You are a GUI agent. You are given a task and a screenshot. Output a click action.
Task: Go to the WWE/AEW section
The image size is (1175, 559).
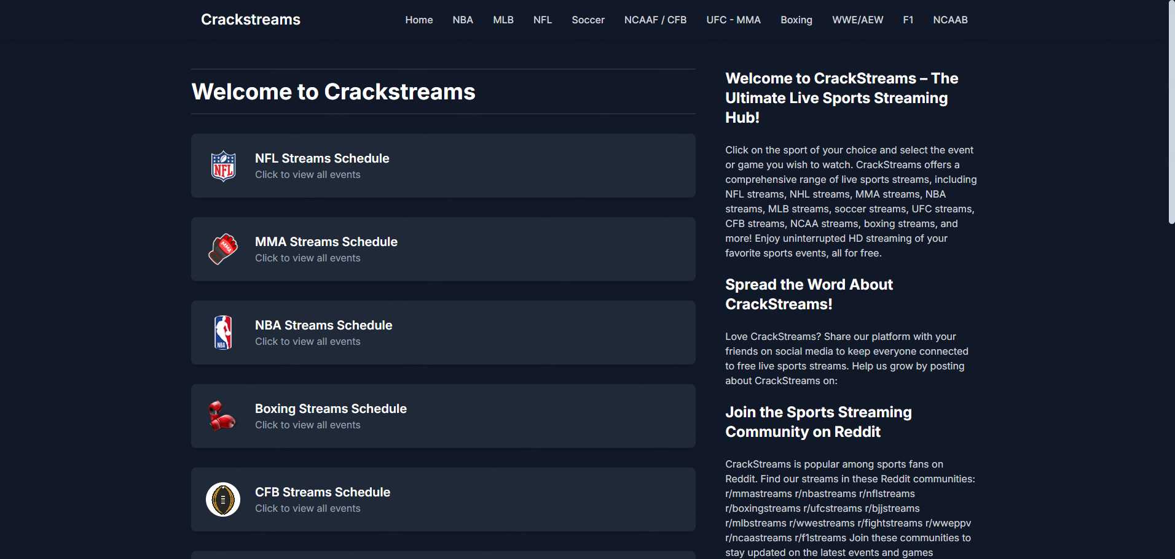pos(857,20)
